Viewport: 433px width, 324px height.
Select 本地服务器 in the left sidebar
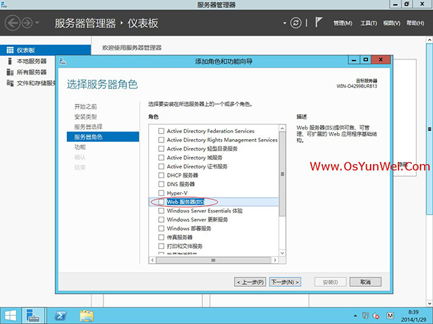[32, 61]
